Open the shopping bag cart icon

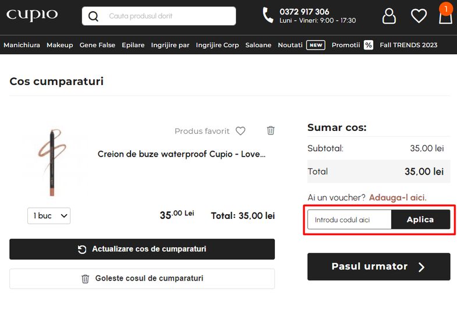(x=445, y=17)
